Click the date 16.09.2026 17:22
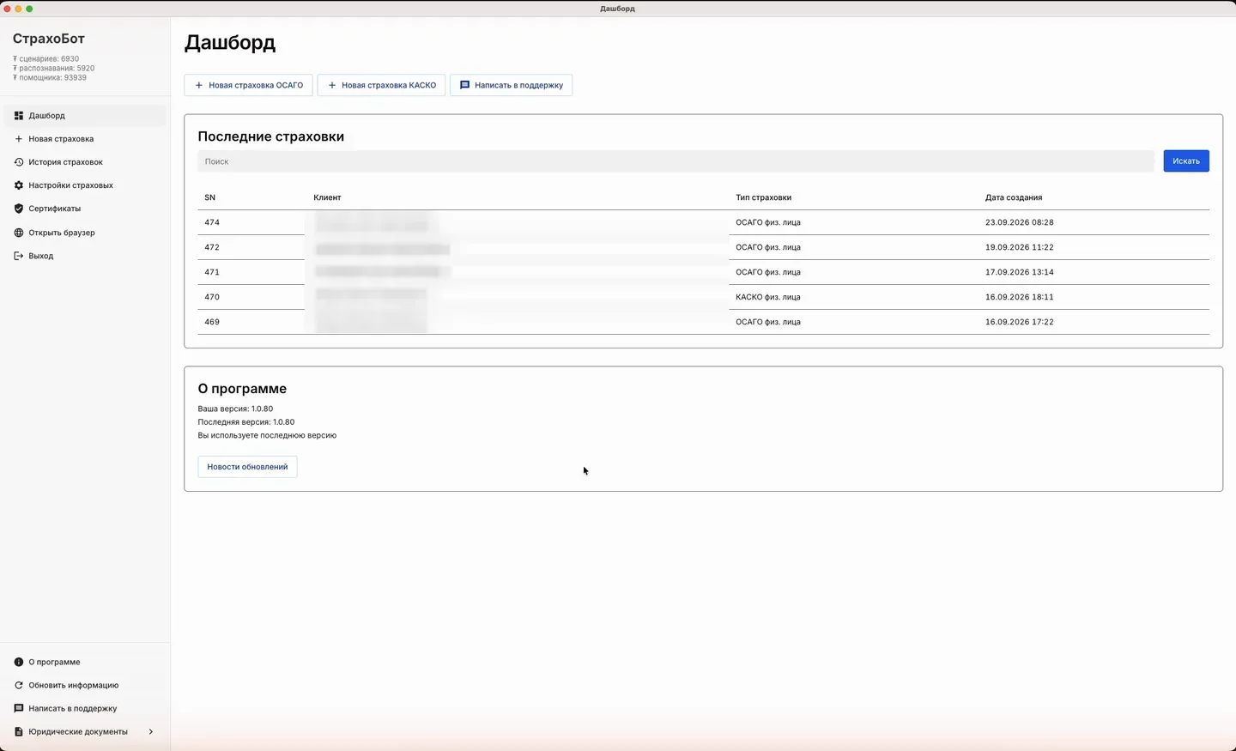Screen dimensions: 1236x751 1020,323
